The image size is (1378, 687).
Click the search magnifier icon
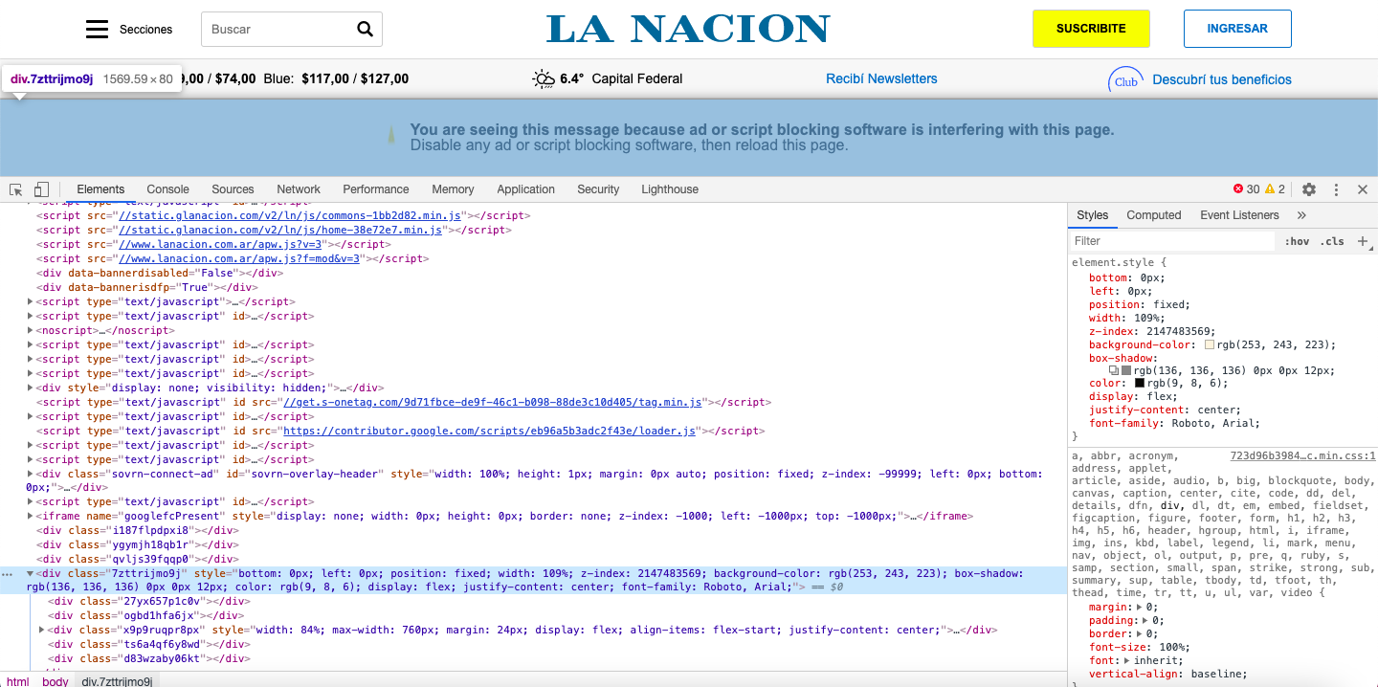pos(365,29)
